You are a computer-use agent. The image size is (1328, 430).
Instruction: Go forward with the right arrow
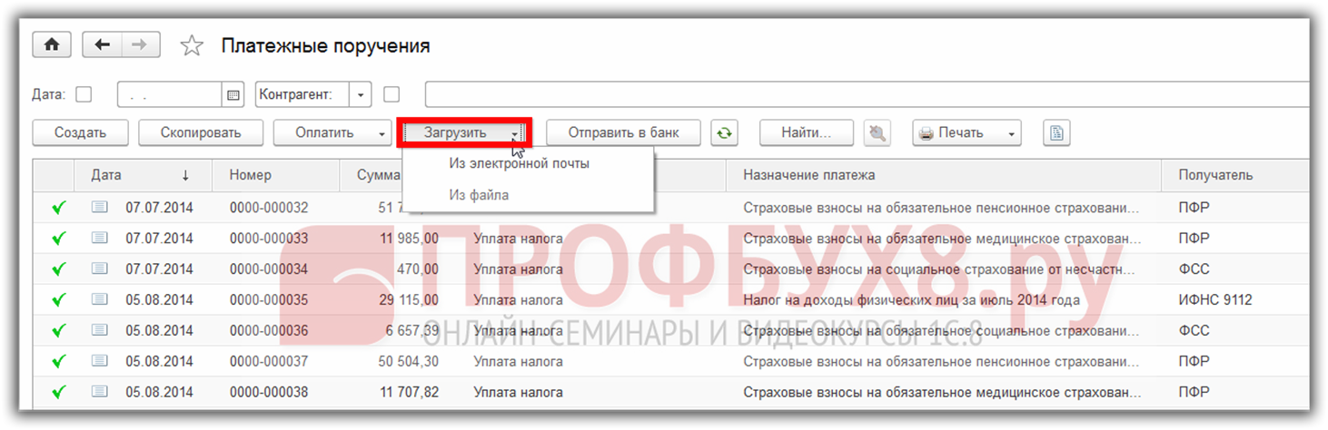140,44
